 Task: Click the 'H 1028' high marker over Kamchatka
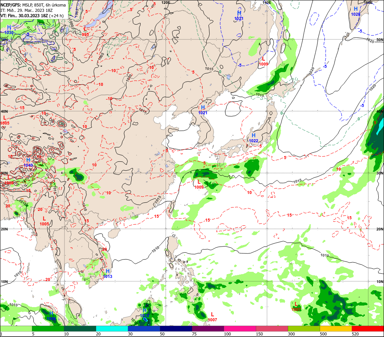click(356, 12)
